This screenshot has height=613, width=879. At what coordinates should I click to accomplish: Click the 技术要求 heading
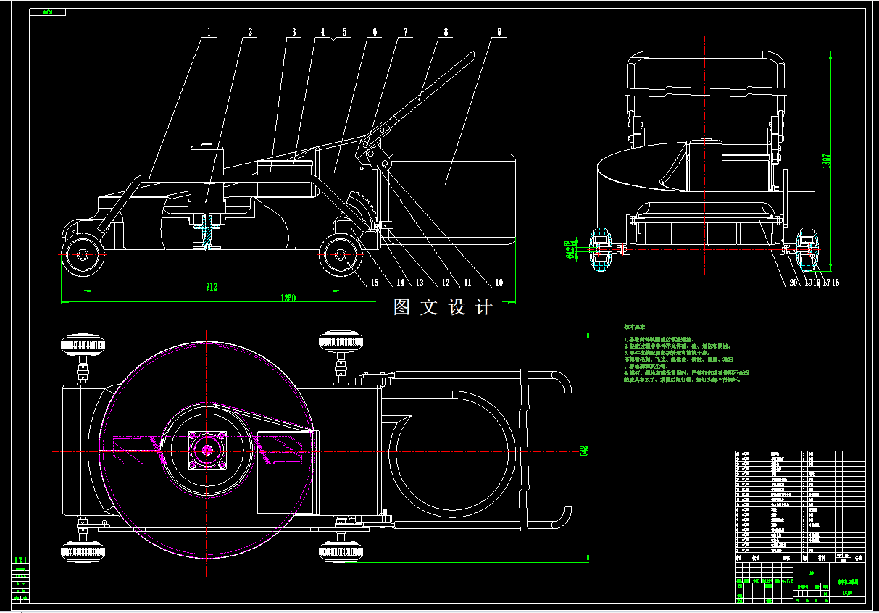tap(634, 328)
